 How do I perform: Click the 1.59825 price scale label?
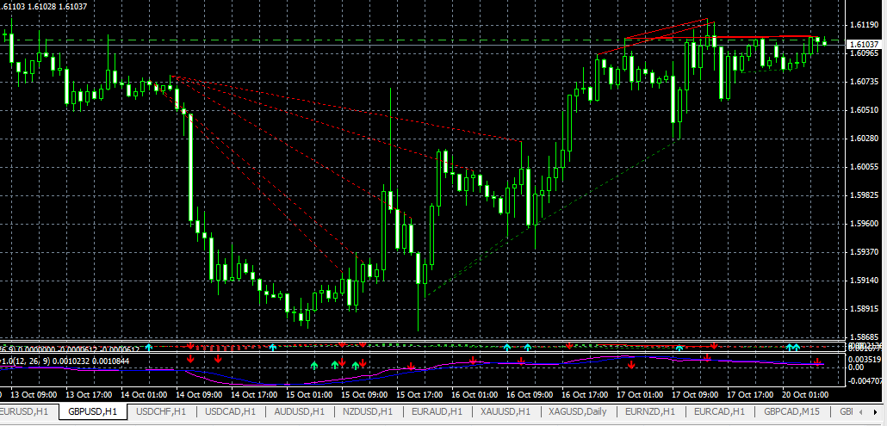click(x=864, y=194)
